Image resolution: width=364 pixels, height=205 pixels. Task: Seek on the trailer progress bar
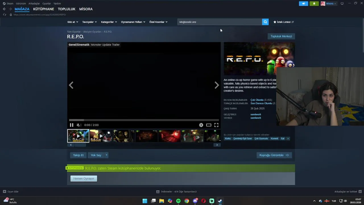[x=144, y=120]
